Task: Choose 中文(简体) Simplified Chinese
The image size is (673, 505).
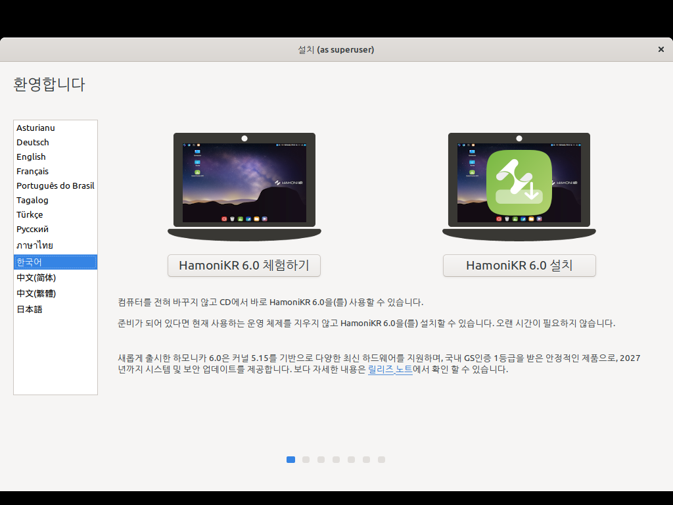Action: (36, 277)
